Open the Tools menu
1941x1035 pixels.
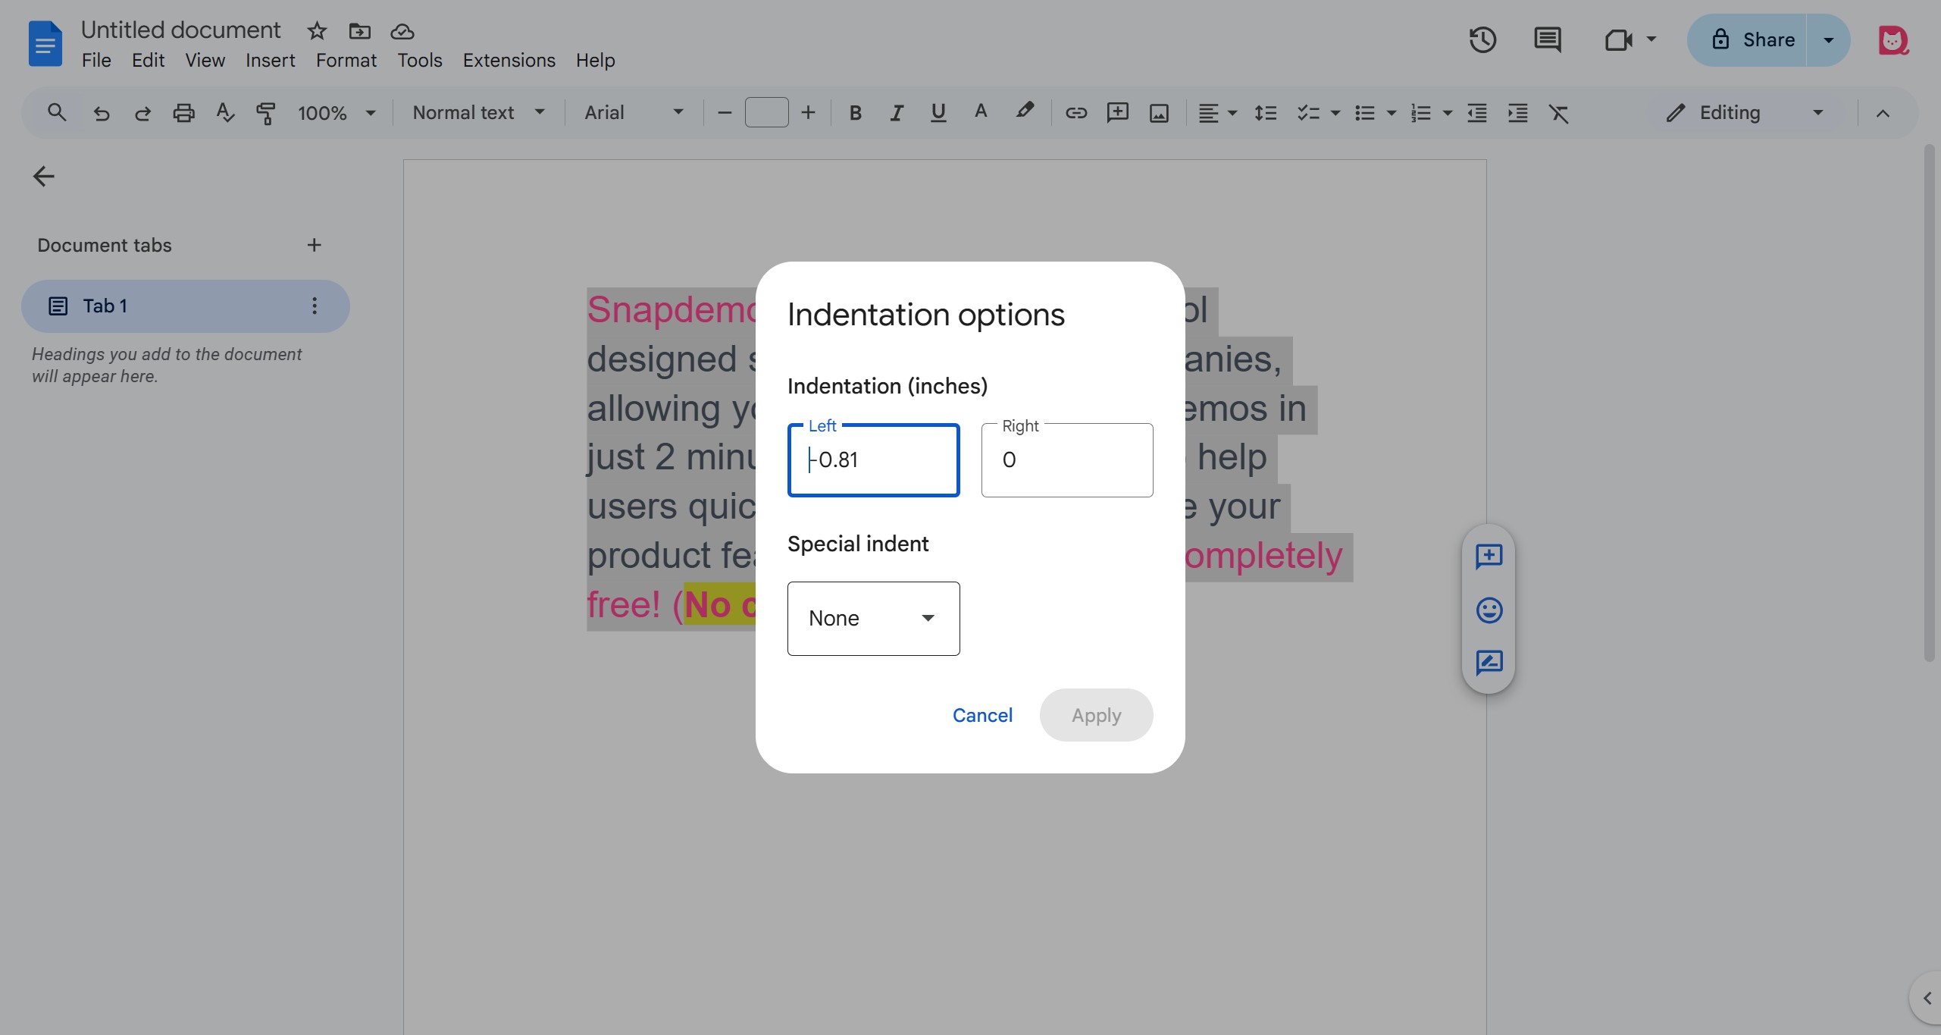click(420, 61)
